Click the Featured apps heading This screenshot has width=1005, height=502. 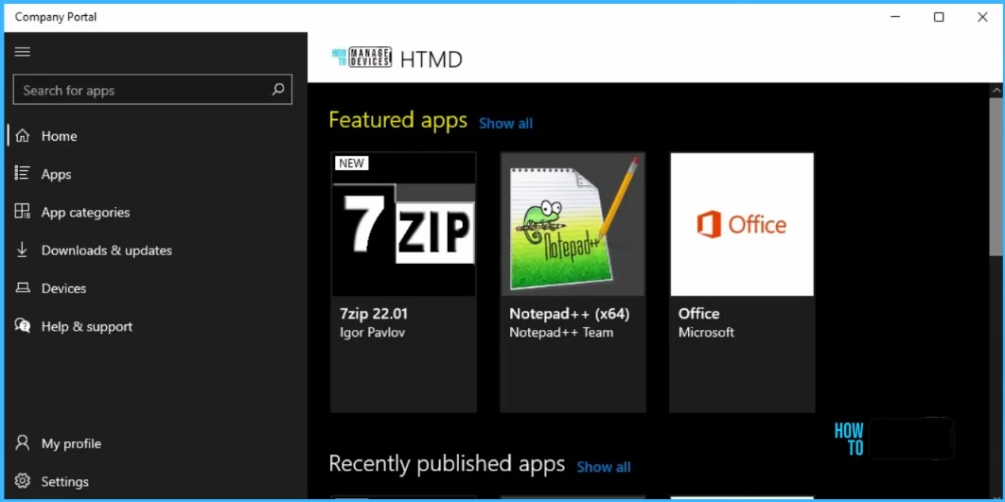(x=398, y=120)
